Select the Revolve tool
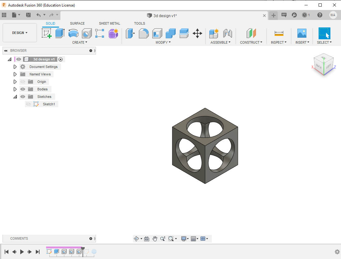Viewport: 341px width, 259px height. [73, 33]
